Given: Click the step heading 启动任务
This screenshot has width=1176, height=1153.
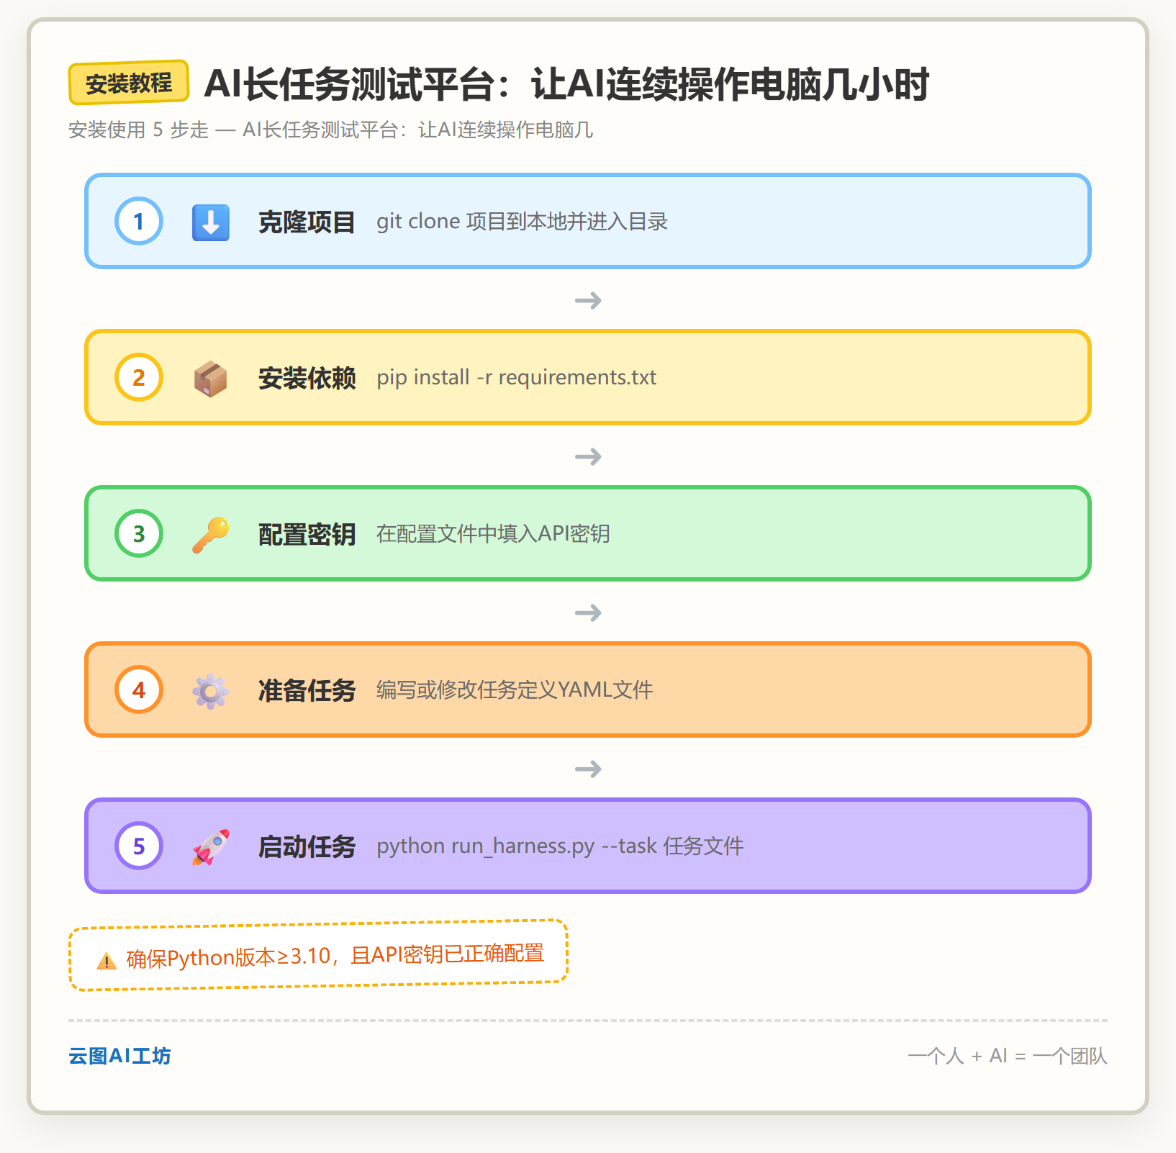Looking at the screenshot, I should coord(307,846).
